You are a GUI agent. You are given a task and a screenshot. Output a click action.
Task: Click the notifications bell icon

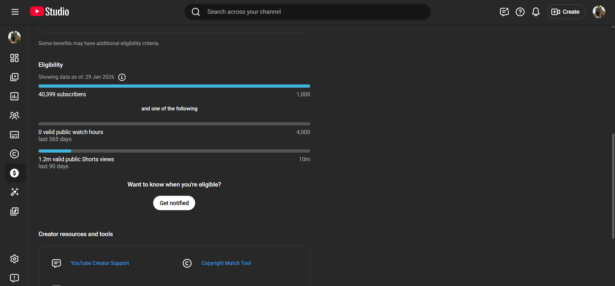[x=536, y=12]
